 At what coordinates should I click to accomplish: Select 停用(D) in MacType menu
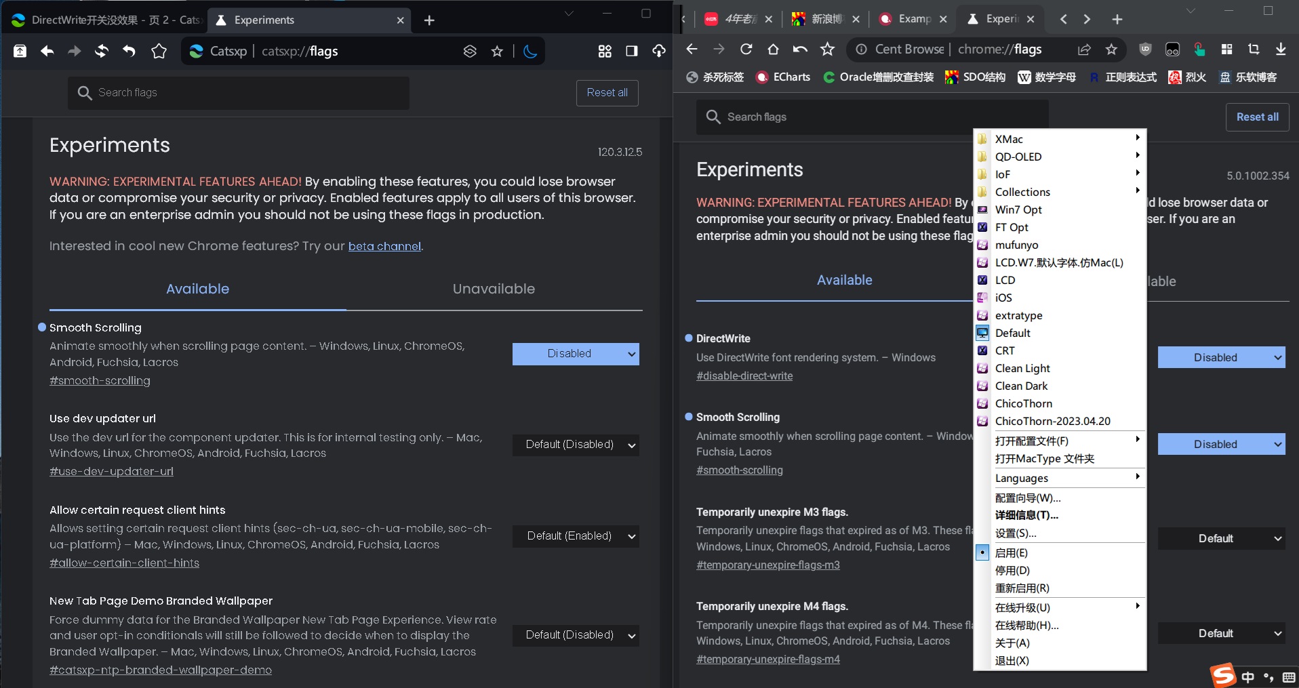point(1060,571)
